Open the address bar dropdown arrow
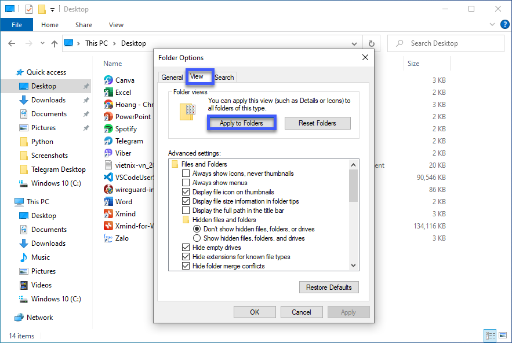 (354, 43)
